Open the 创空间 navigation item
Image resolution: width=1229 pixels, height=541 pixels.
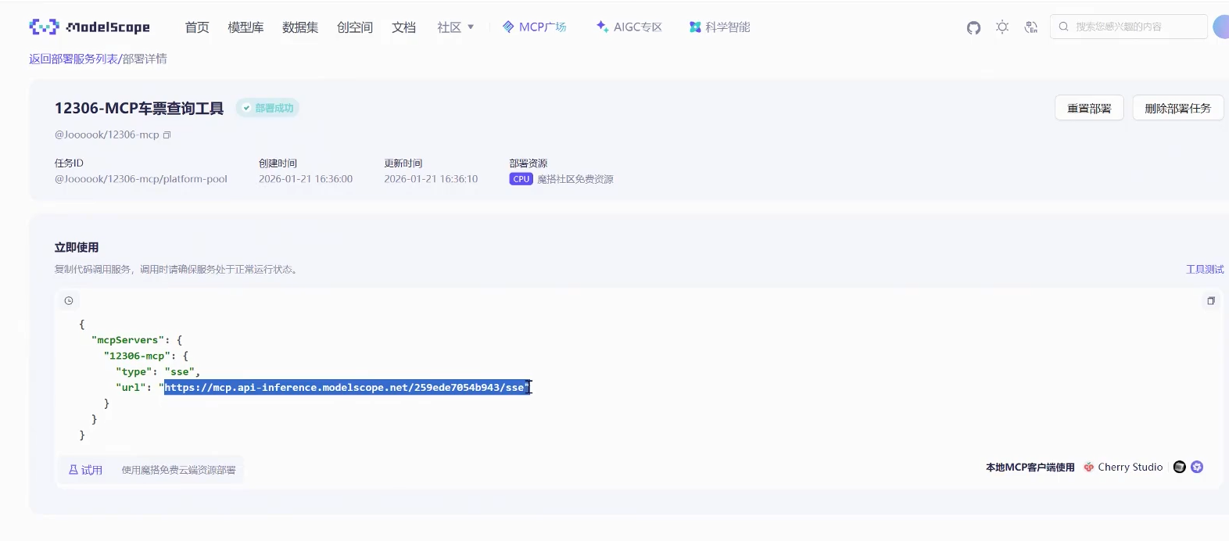355,27
